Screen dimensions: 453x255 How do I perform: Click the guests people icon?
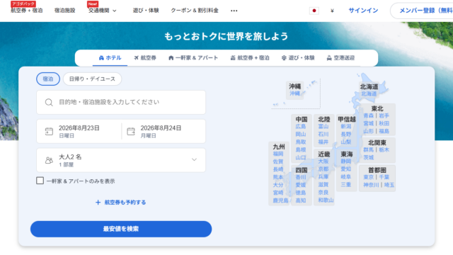pos(49,160)
